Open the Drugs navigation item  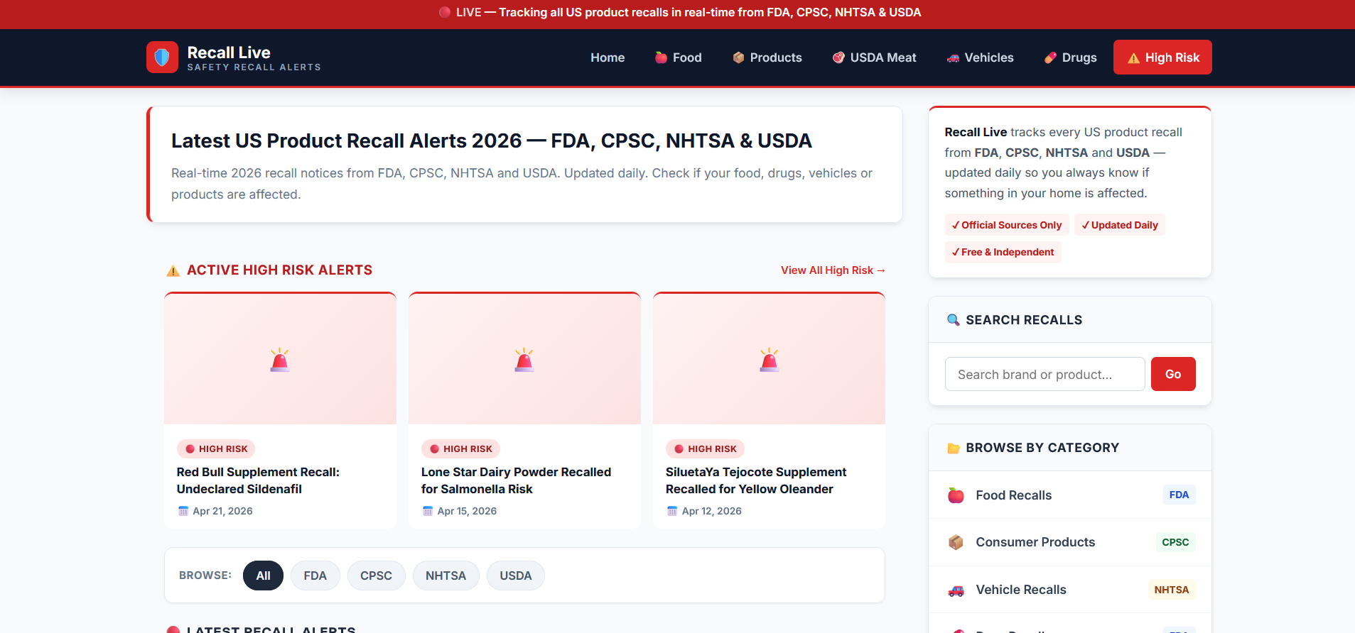coord(1070,57)
